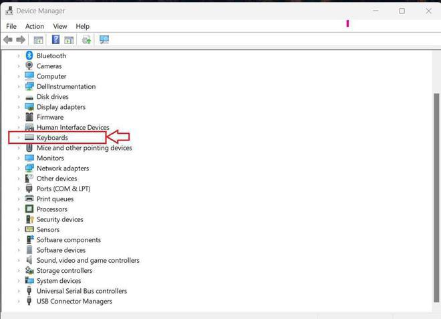The height and width of the screenshot is (319, 441).
Task: Select the Sensors label
Action: [x=48, y=229]
